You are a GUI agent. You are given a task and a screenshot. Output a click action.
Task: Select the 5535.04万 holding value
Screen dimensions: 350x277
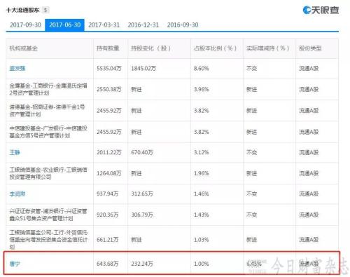click(109, 68)
